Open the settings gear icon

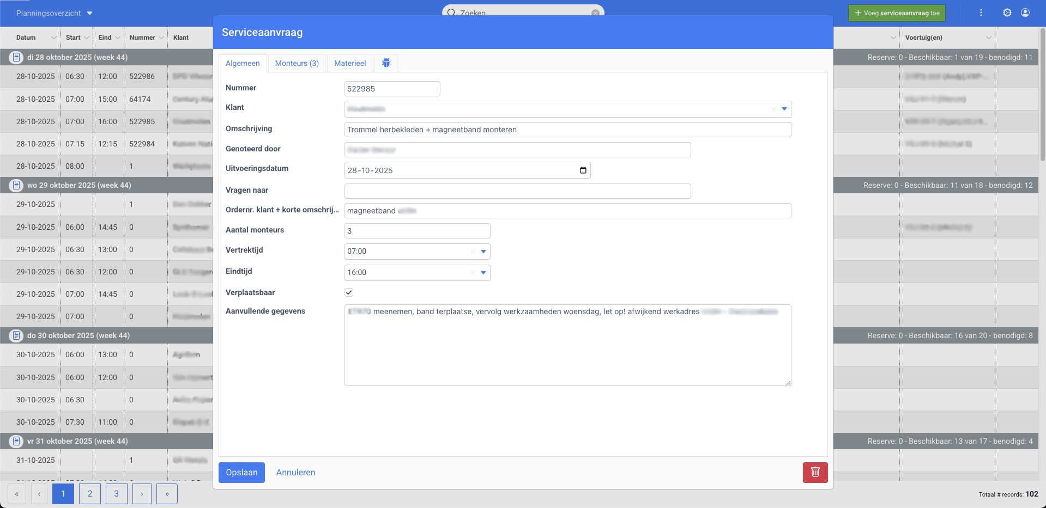coord(1007,13)
